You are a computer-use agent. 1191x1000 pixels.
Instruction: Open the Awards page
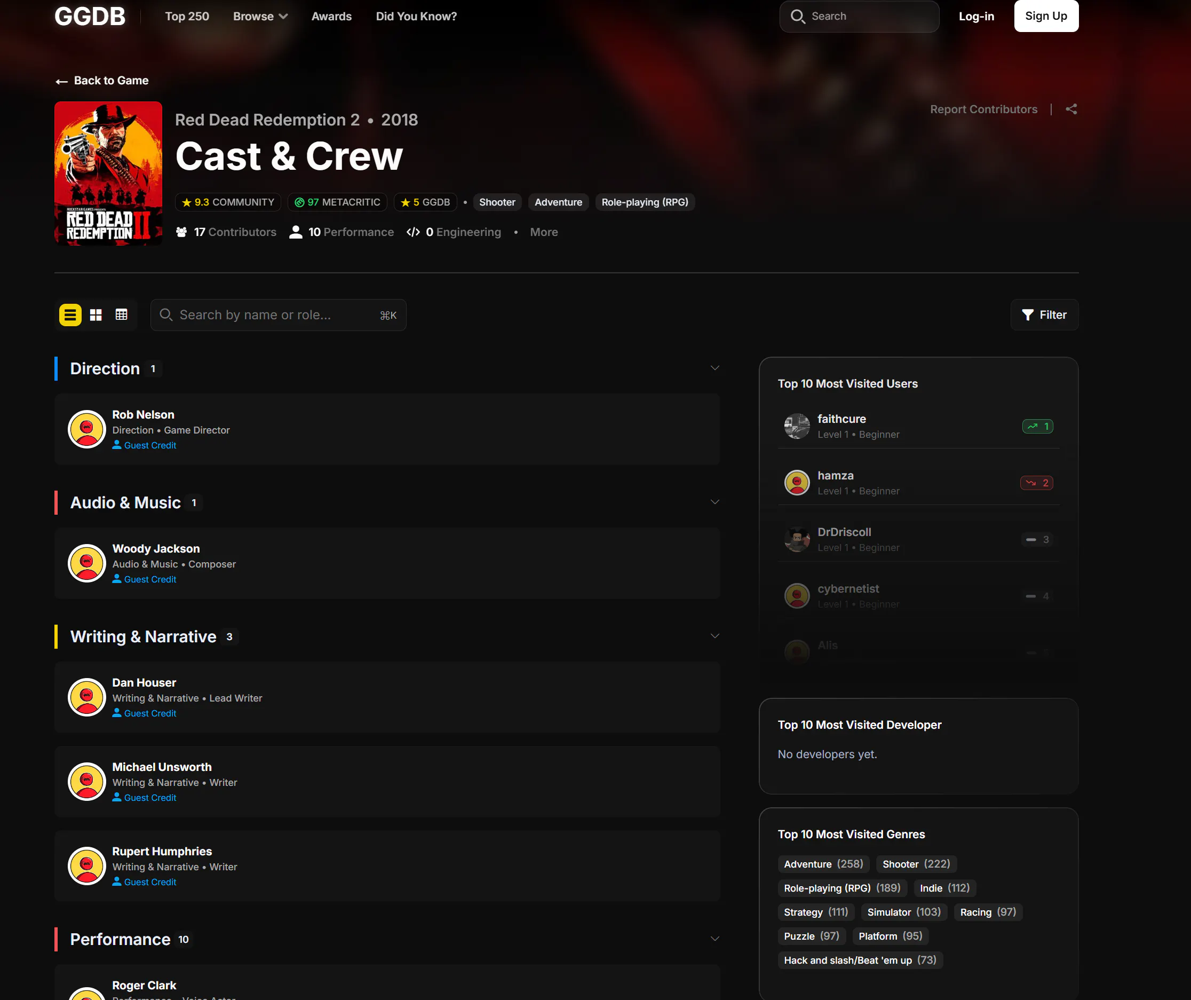pos(332,17)
